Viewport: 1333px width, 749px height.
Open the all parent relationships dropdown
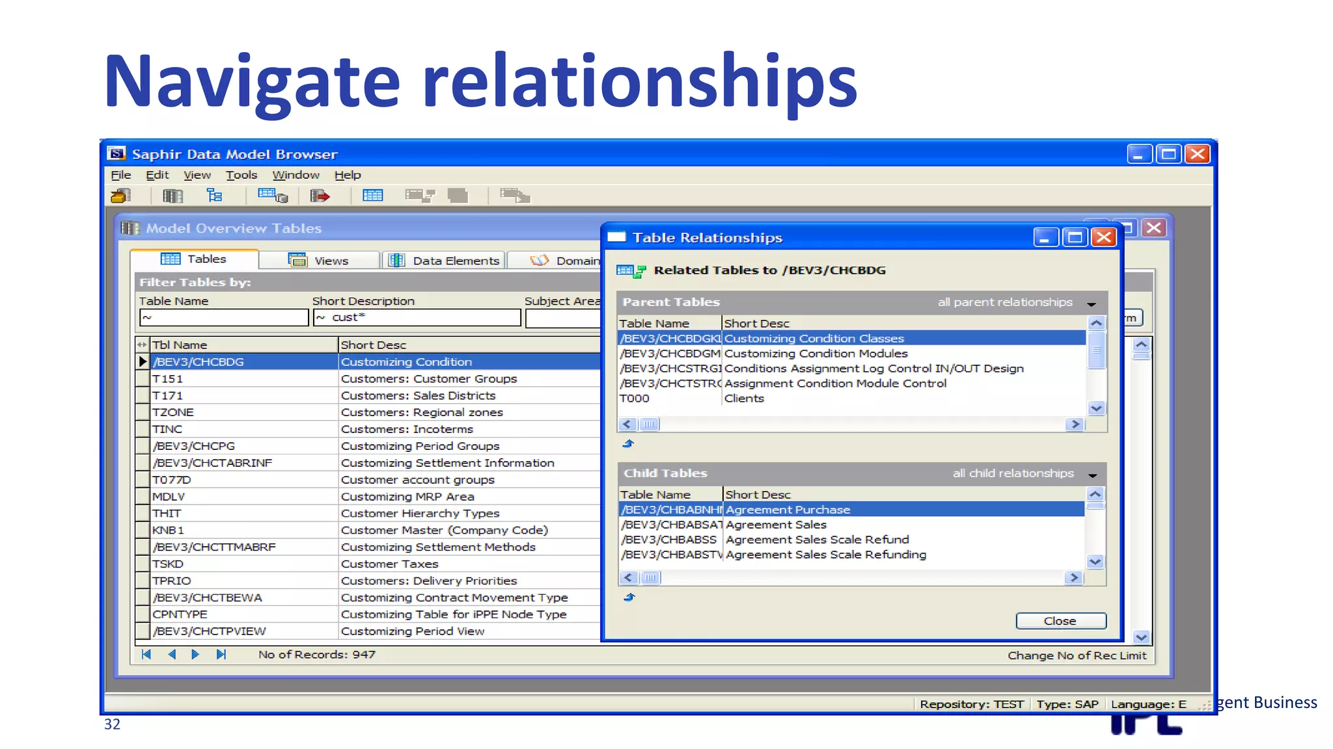pos(1092,303)
